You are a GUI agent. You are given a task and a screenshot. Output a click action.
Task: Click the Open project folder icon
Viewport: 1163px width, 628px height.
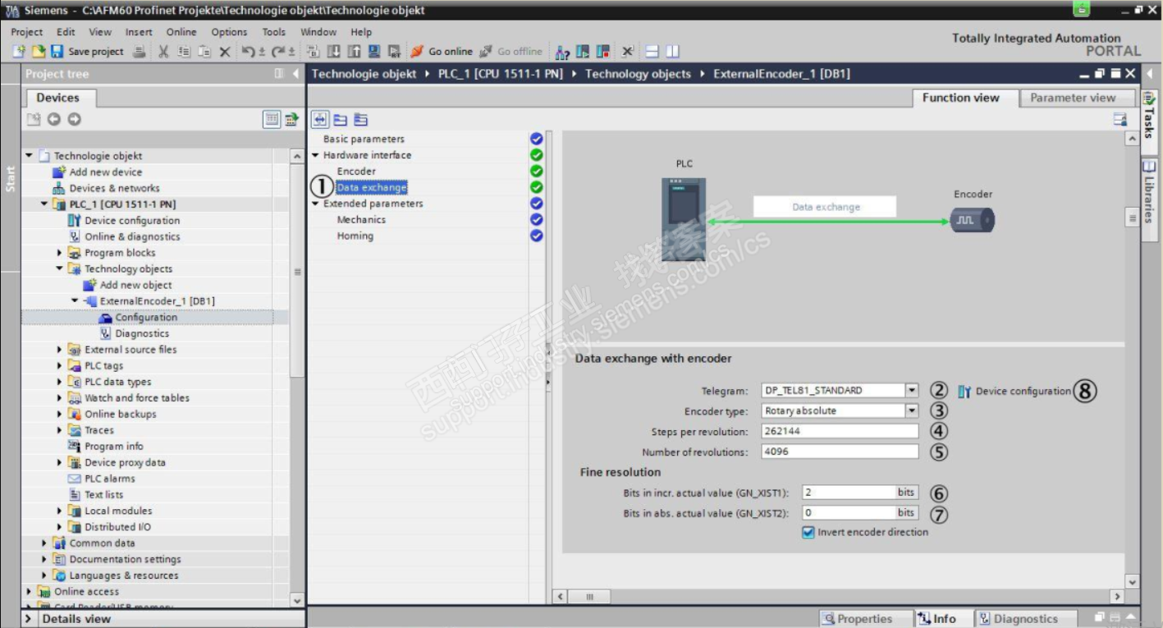point(38,52)
